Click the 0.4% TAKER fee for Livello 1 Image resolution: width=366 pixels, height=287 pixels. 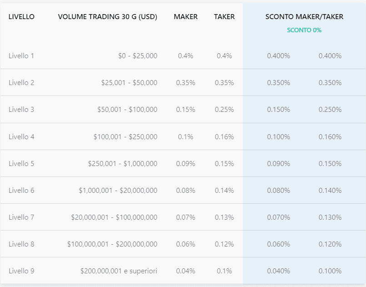point(224,56)
